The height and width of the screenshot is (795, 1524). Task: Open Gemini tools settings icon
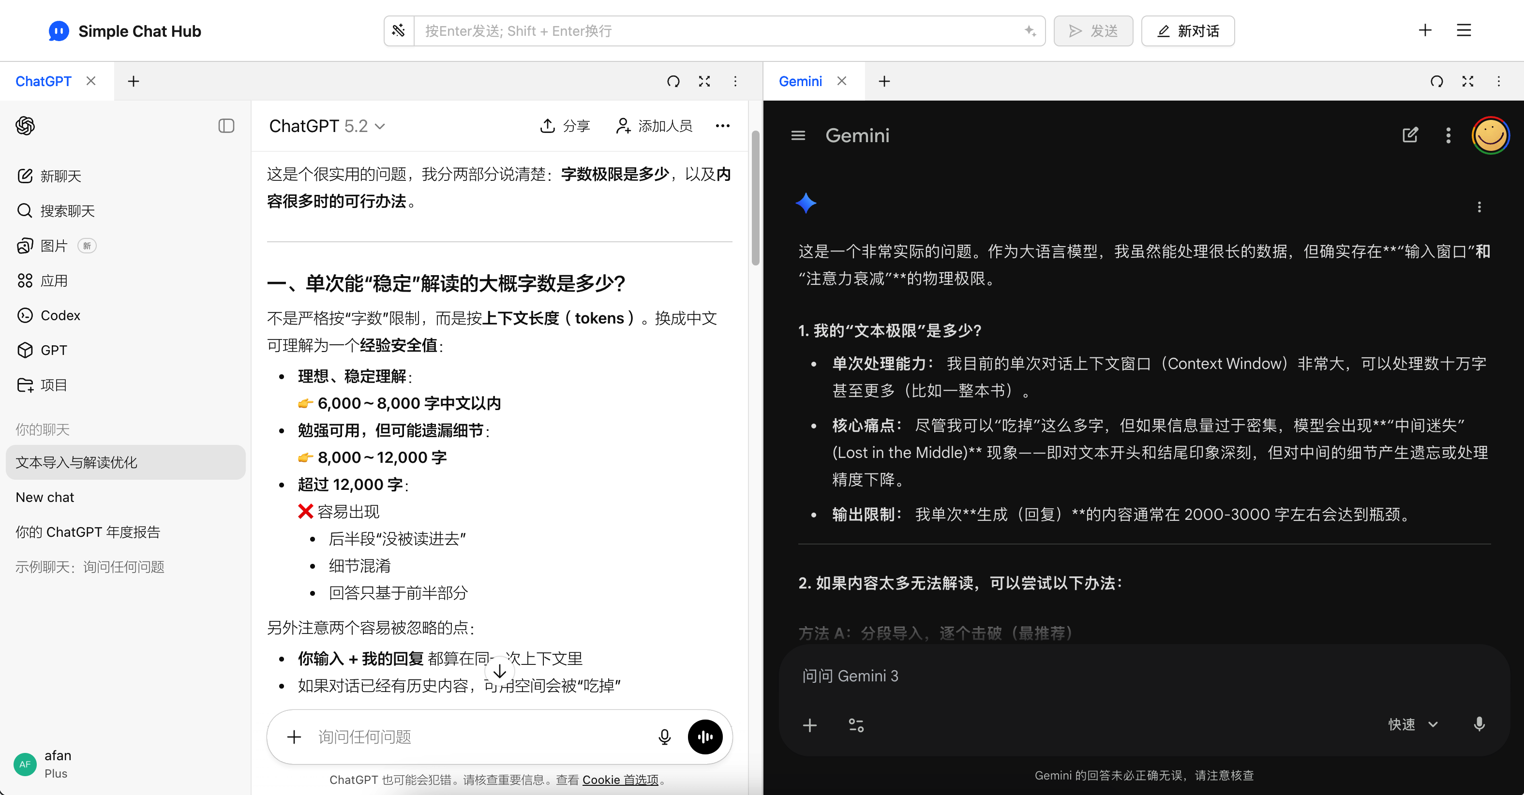click(x=856, y=725)
